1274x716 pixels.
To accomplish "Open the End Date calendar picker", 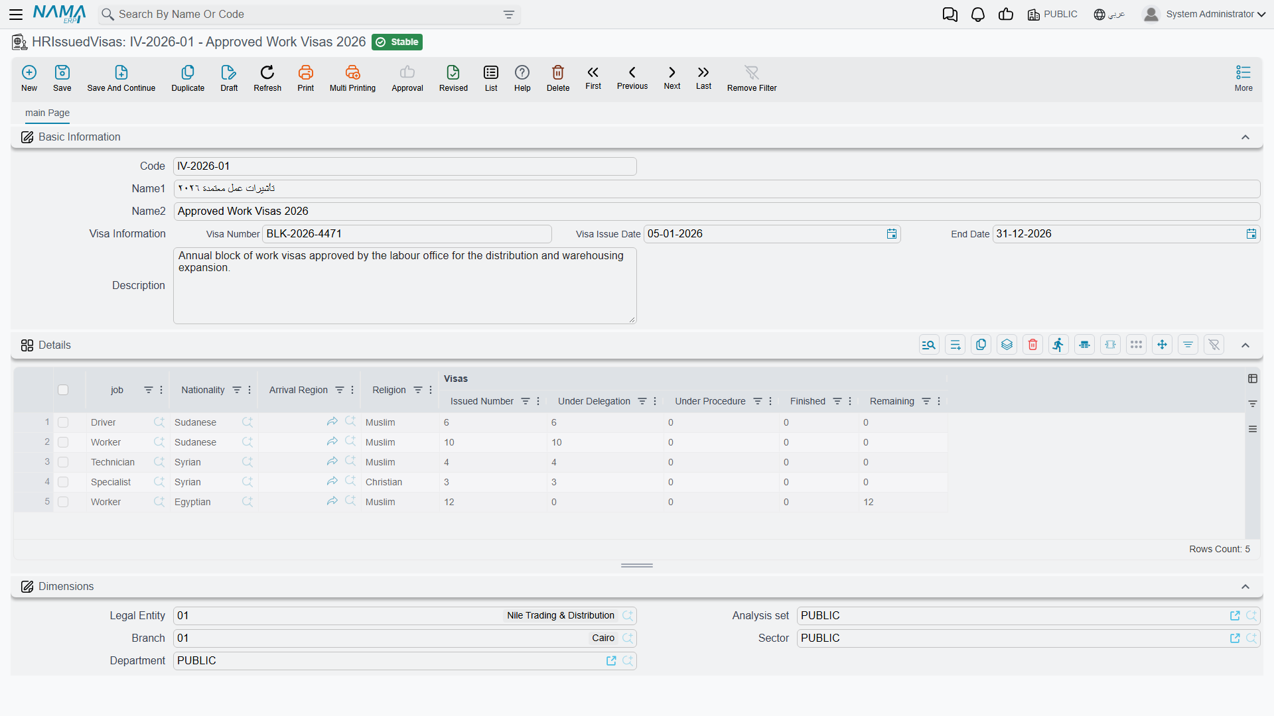I will (x=1251, y=234).
